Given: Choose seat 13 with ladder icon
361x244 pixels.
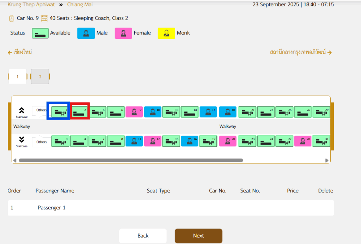Looking at the screenshot, I should tap(171, 112).
